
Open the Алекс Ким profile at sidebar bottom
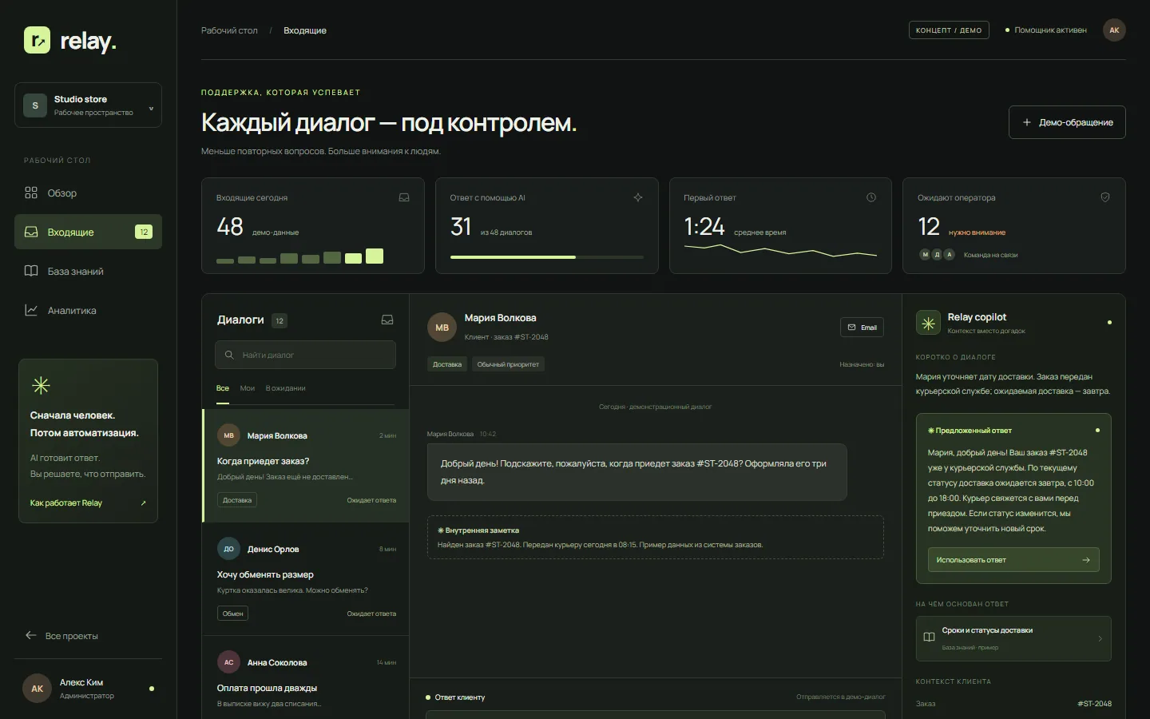[x=88, y=689]
